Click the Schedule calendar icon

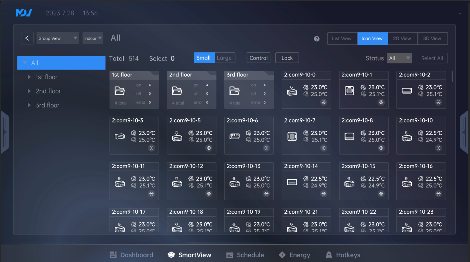[229, 255]
